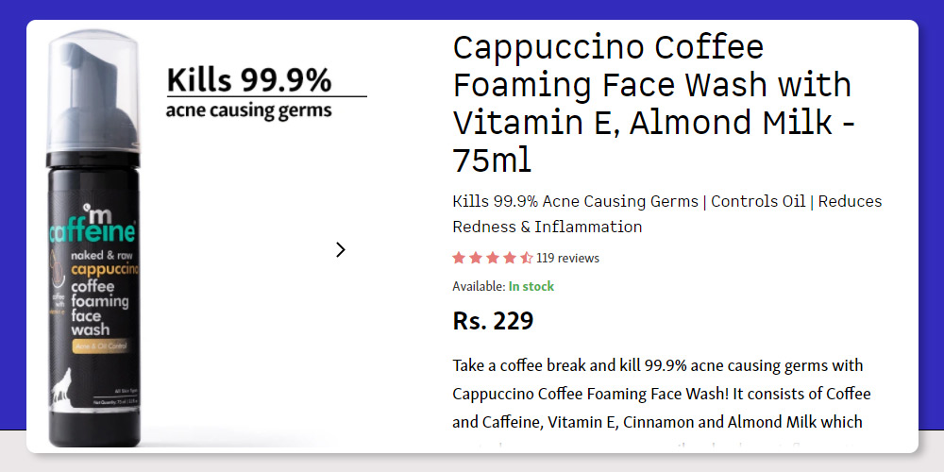944x472 pixels.
Task: Select the Cappuccino Coffee Foaming Face Wash title
Action: 654,104
